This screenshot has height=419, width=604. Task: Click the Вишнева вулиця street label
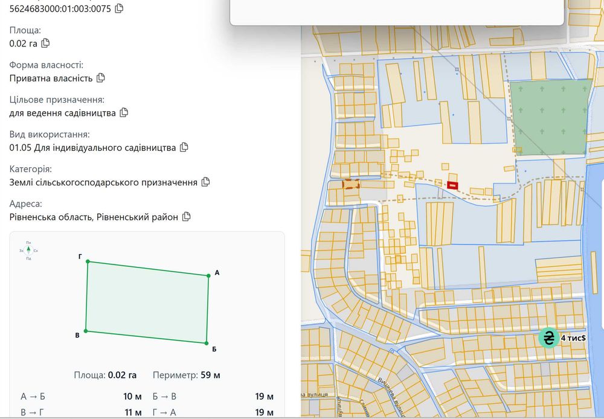(x=390, y=397)
